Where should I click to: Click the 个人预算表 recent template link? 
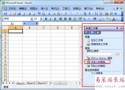[97, 73]
